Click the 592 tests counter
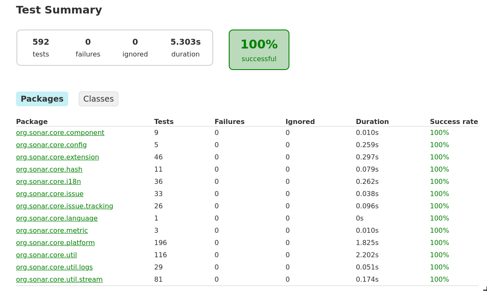Viewport: 487px width, 291px height. pos(41,47)
